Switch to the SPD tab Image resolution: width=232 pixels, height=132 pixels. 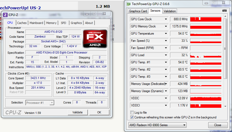coord(64,23)
